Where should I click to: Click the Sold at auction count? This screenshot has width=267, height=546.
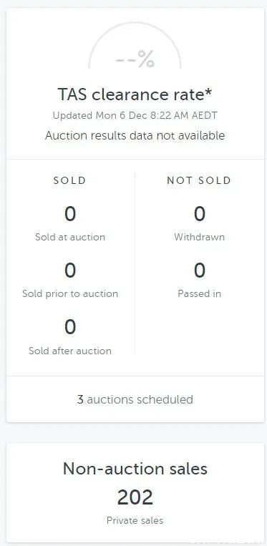tap(70, 214)
